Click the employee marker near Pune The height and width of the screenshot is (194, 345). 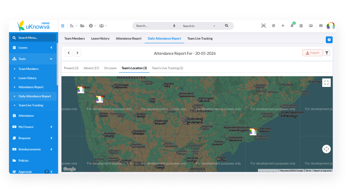click(100, 99)
